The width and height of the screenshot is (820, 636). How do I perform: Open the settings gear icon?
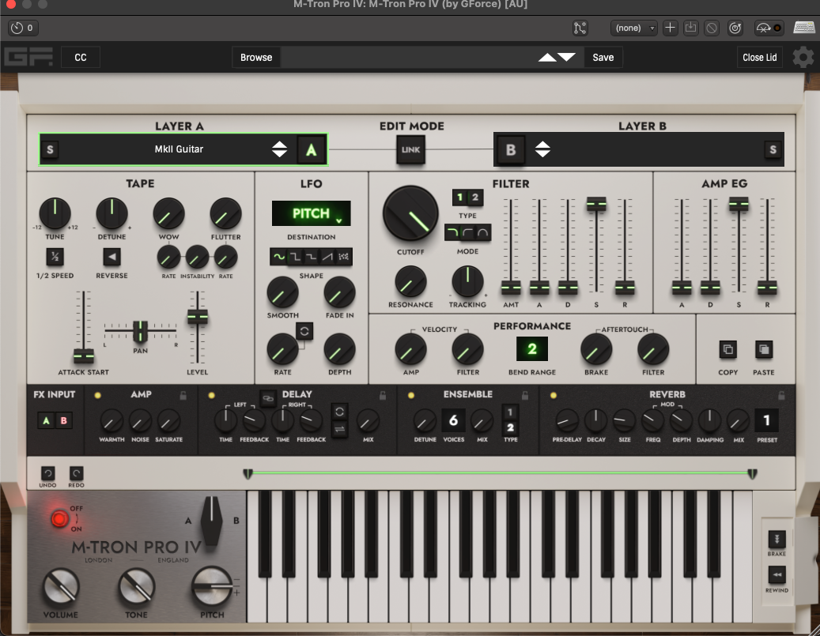pos(803,58)
